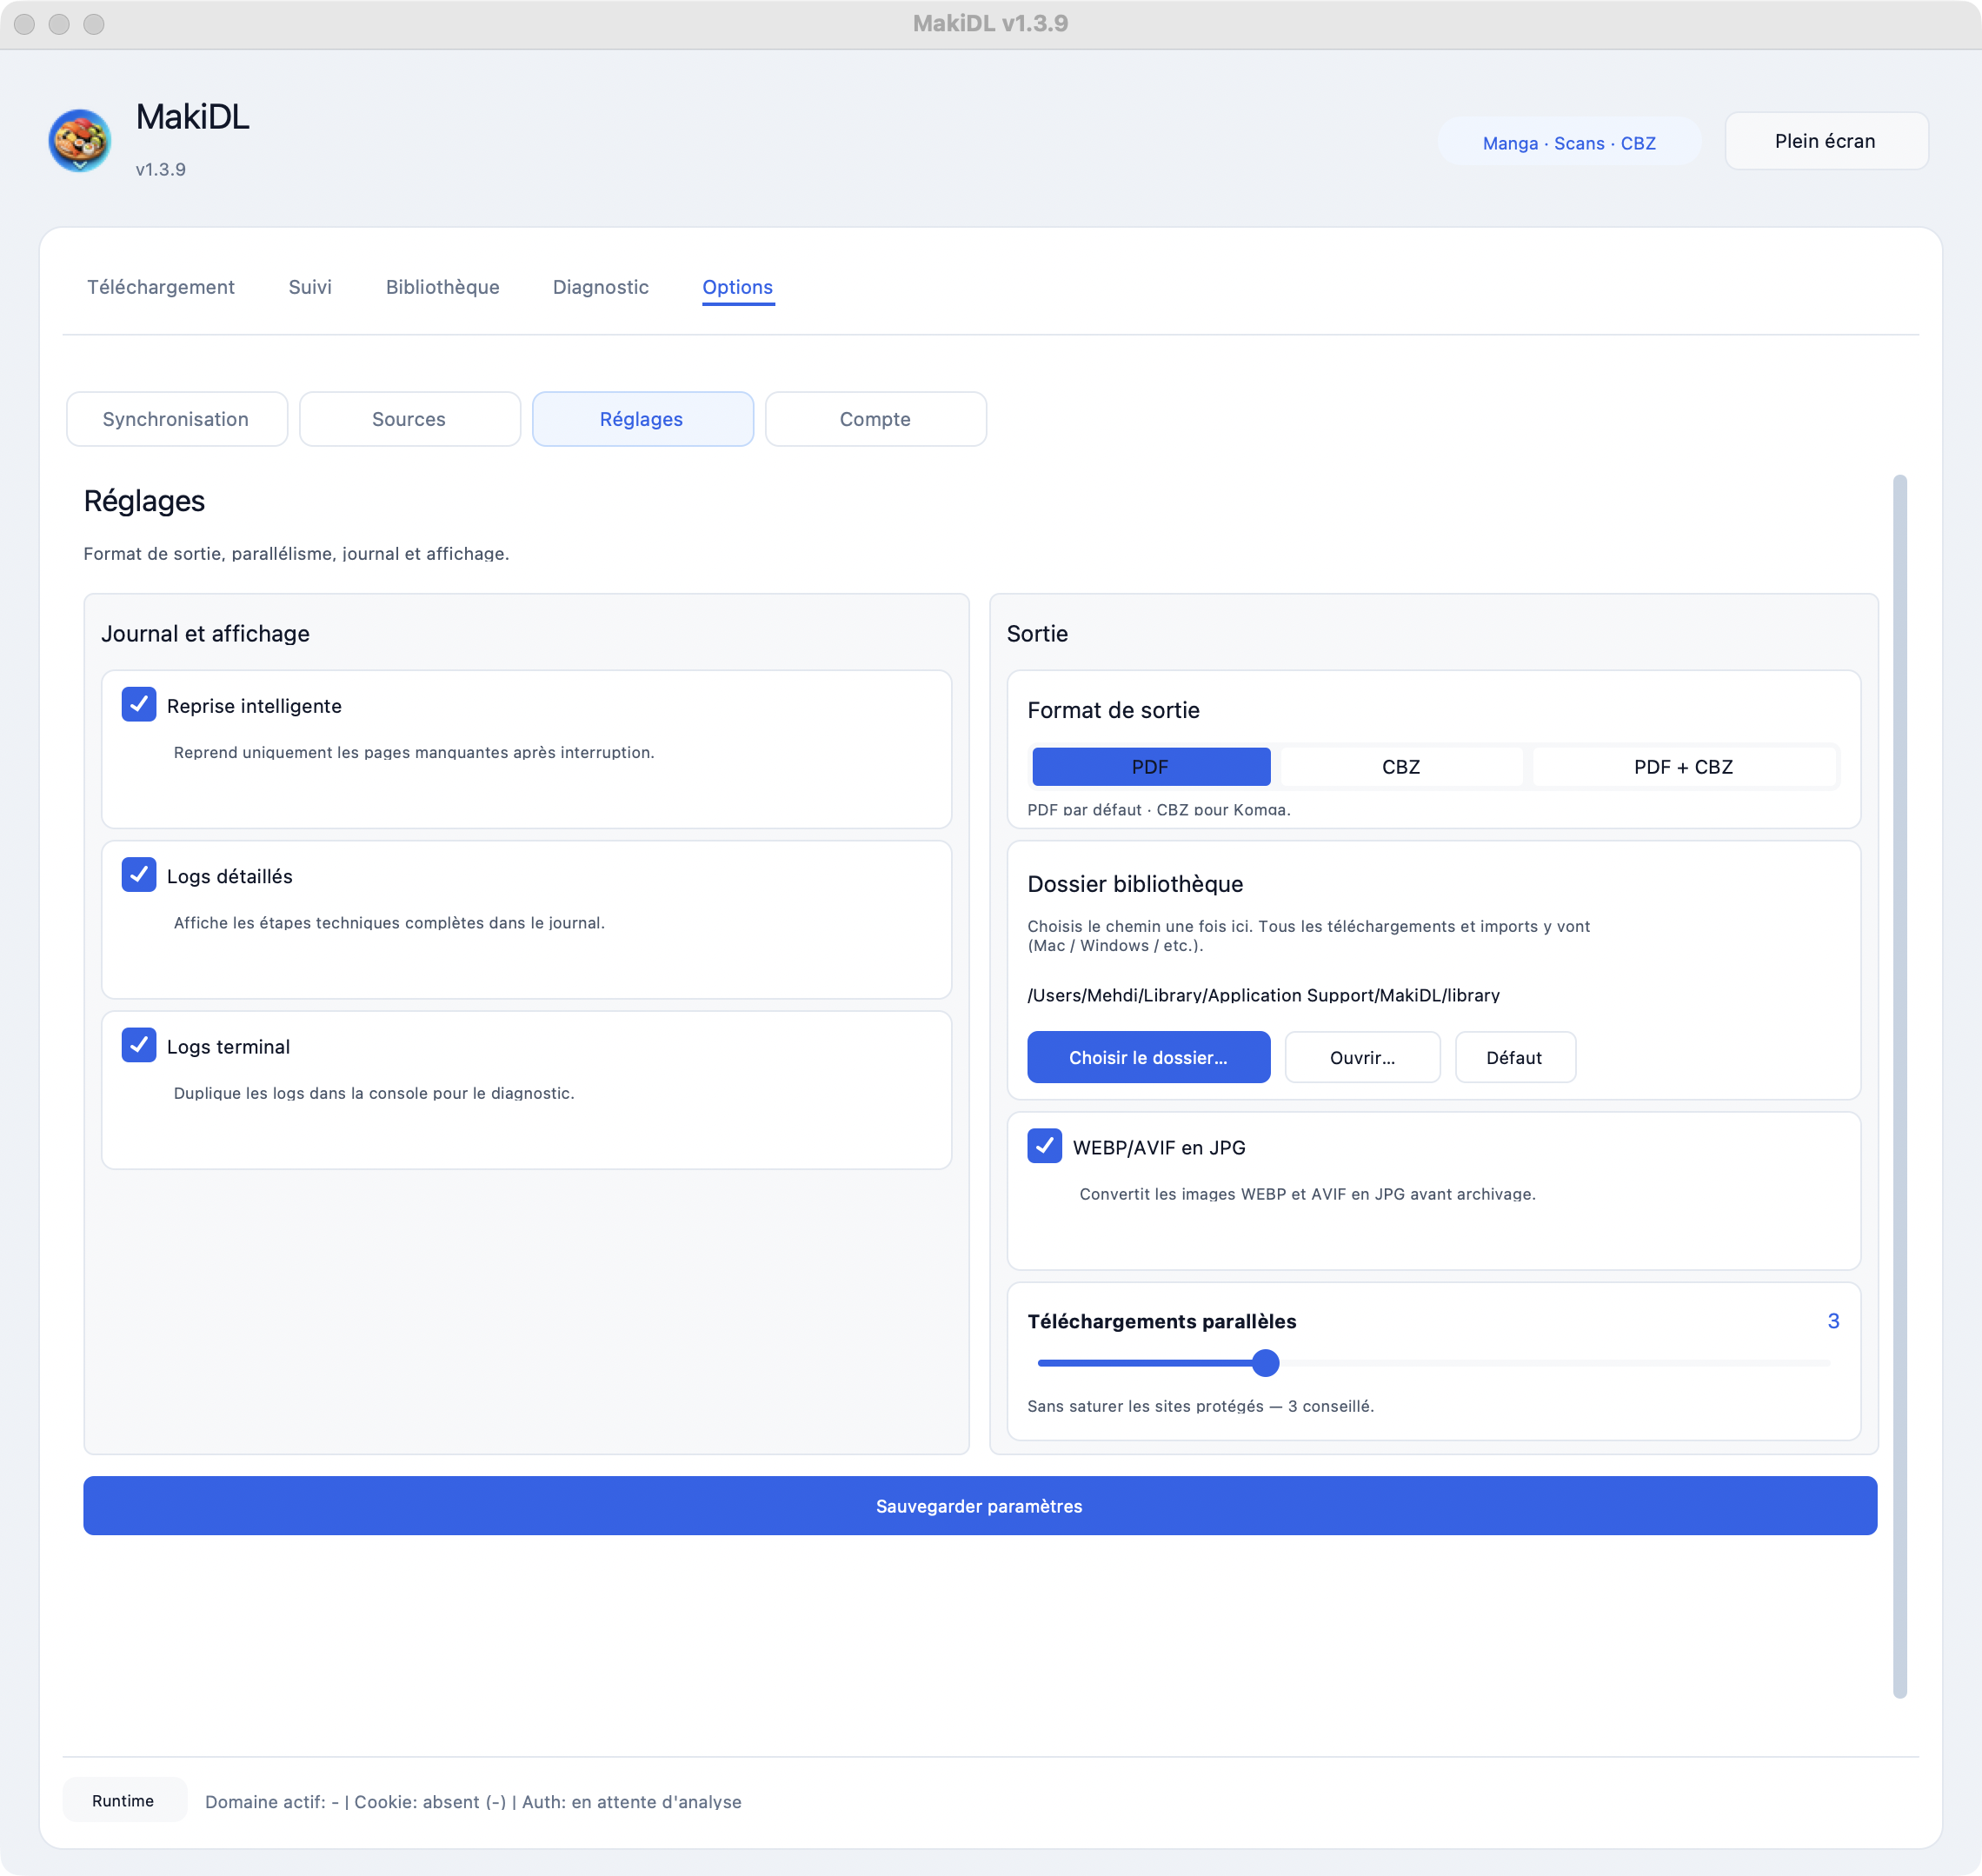1982x1876 pixels.
Task: Select PDF output format
Action: coord(1151,767)
